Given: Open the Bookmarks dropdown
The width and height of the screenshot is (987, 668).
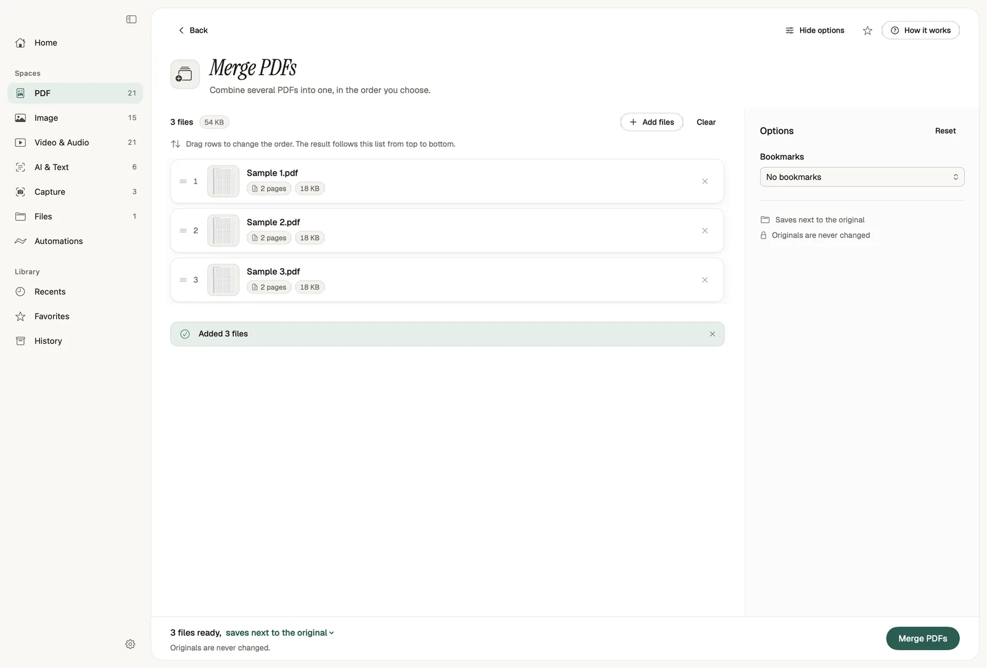Looking at the screenshot, I should (x=862, y=177).
